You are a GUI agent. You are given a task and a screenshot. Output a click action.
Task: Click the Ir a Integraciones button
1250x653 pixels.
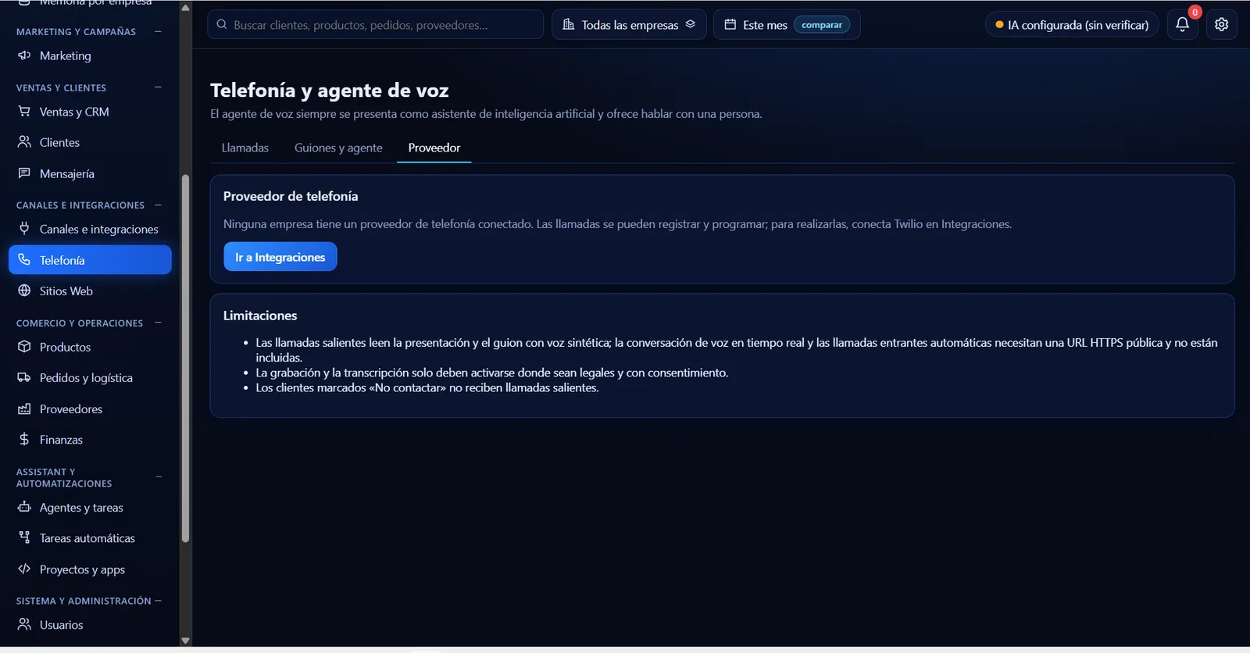pos(280,257)
